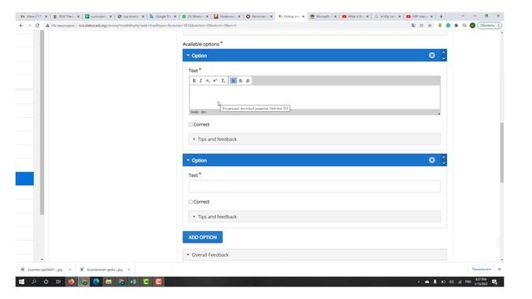Click the Chrome update button in toolbar
The image size is (532, 299).
click(x=490, y=26)
